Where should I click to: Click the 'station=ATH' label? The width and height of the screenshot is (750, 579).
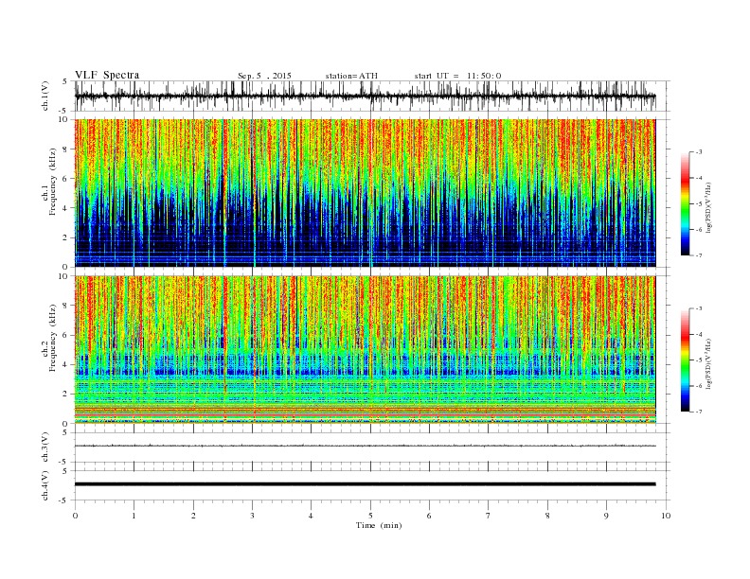[x=351, y=76]
